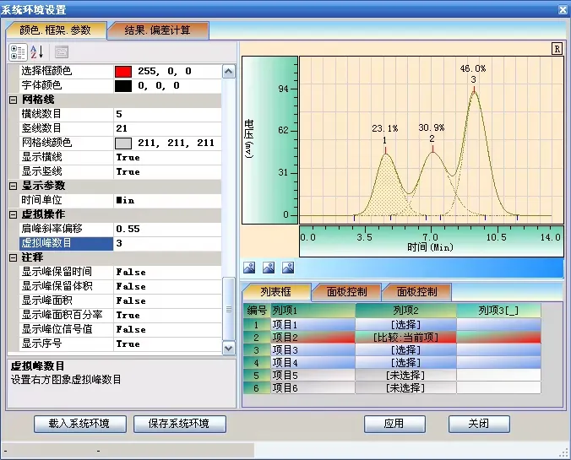Screen dimensions: 571x460
Task: Click the [未选择] cell for 项目6
Action: pyautogui.click(x=405, y=388)
